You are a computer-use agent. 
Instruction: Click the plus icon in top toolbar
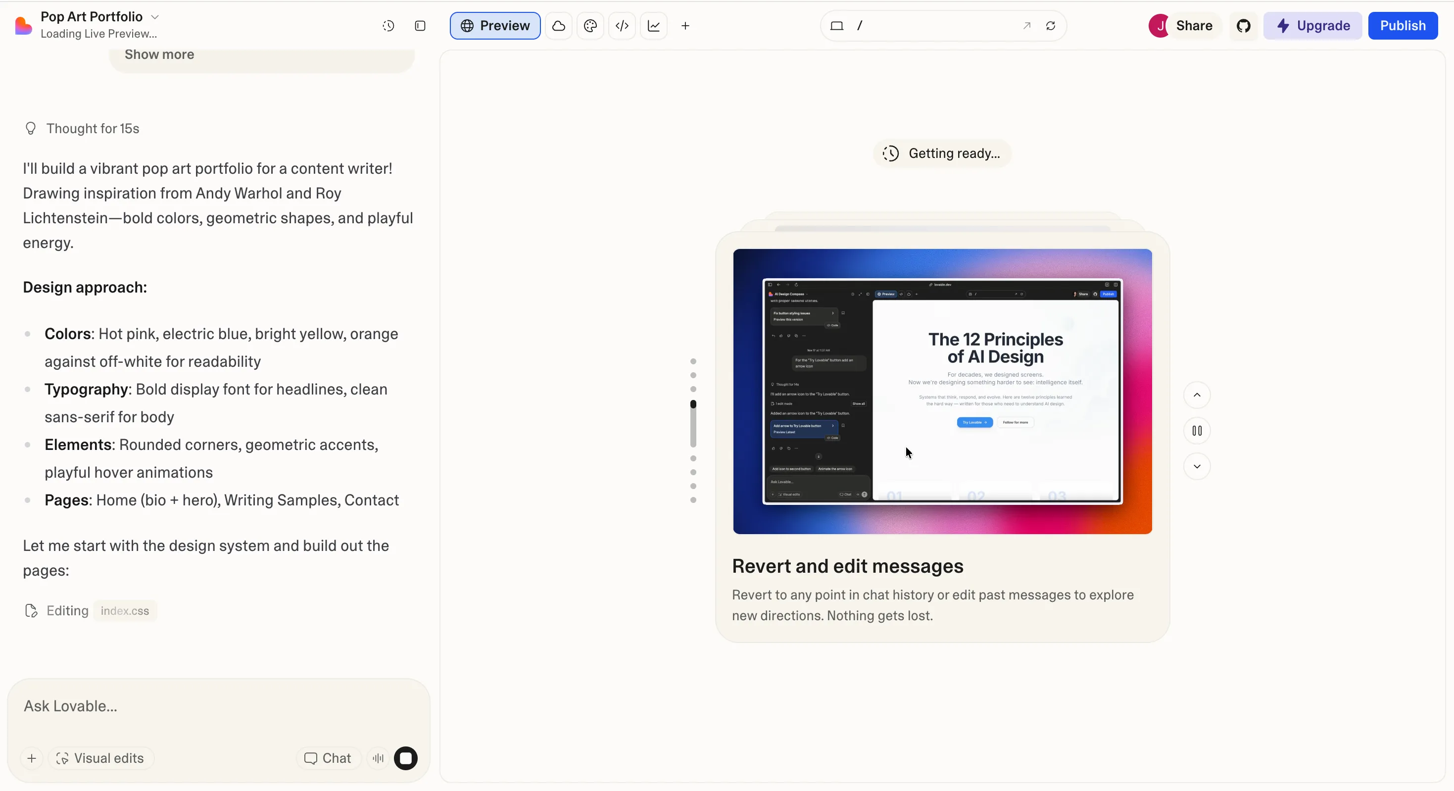click(685, 26)
